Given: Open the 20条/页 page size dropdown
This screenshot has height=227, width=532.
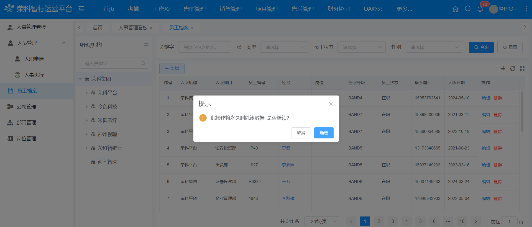Looking at the screenshot, I should 322,221.
